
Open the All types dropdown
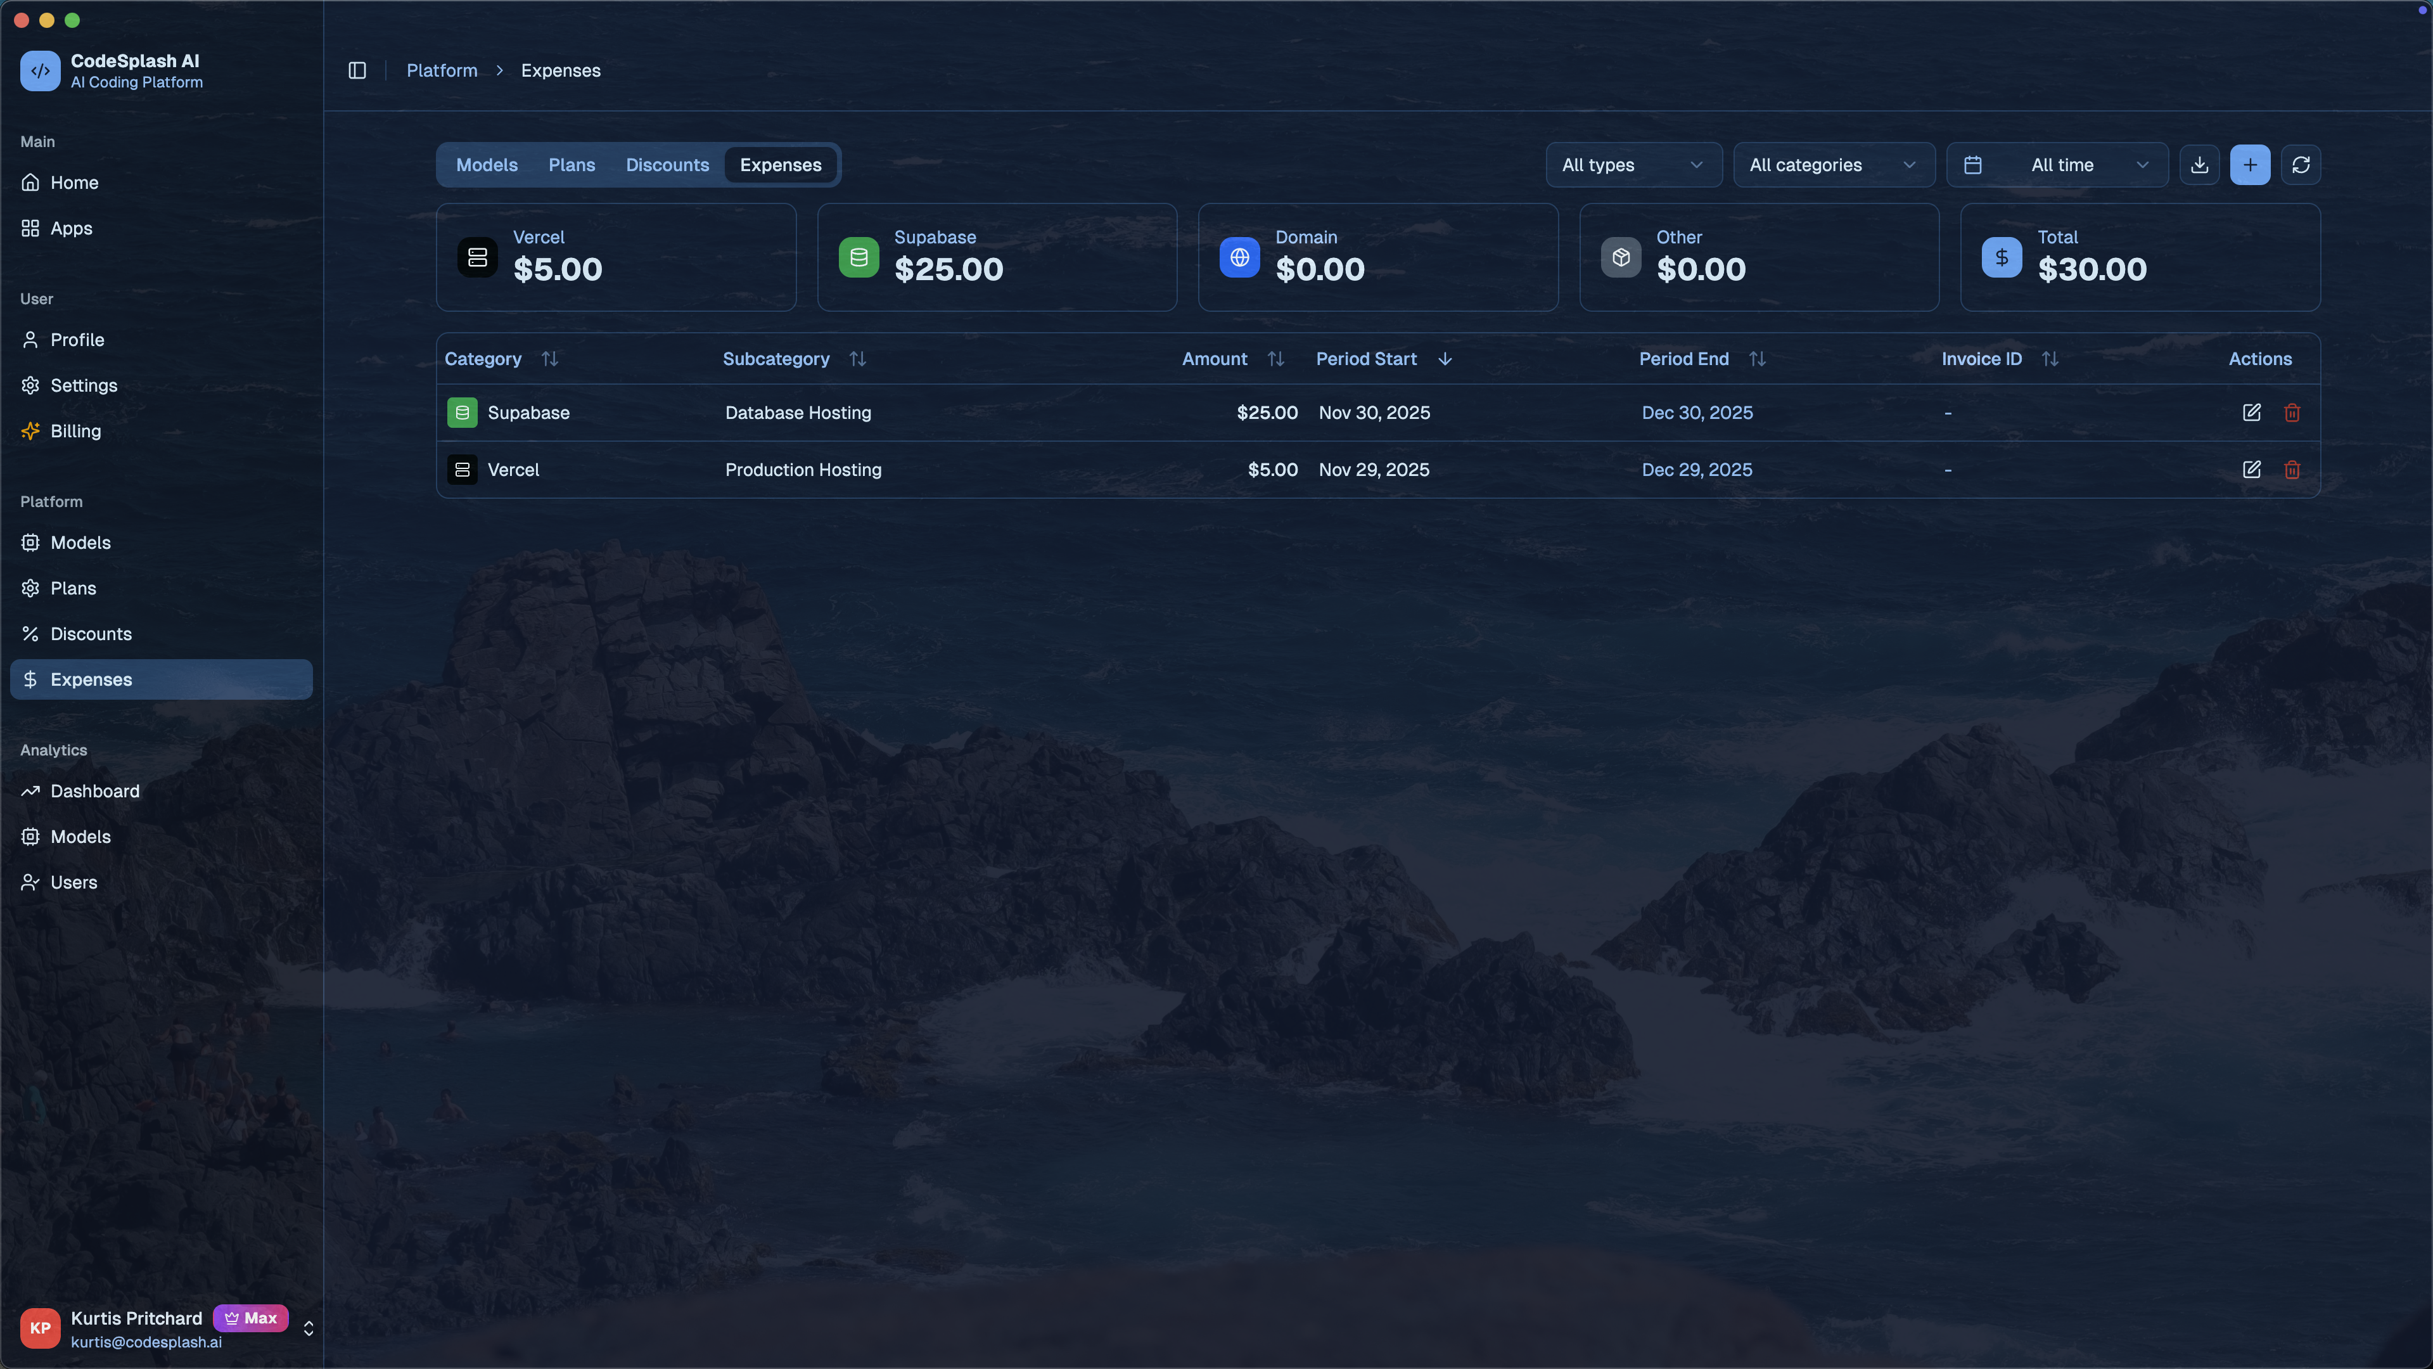point(1633,164)
